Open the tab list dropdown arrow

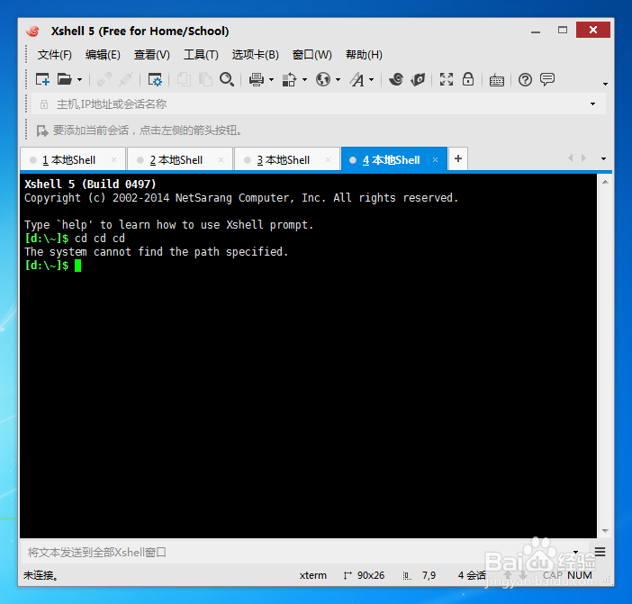point(603,158)
